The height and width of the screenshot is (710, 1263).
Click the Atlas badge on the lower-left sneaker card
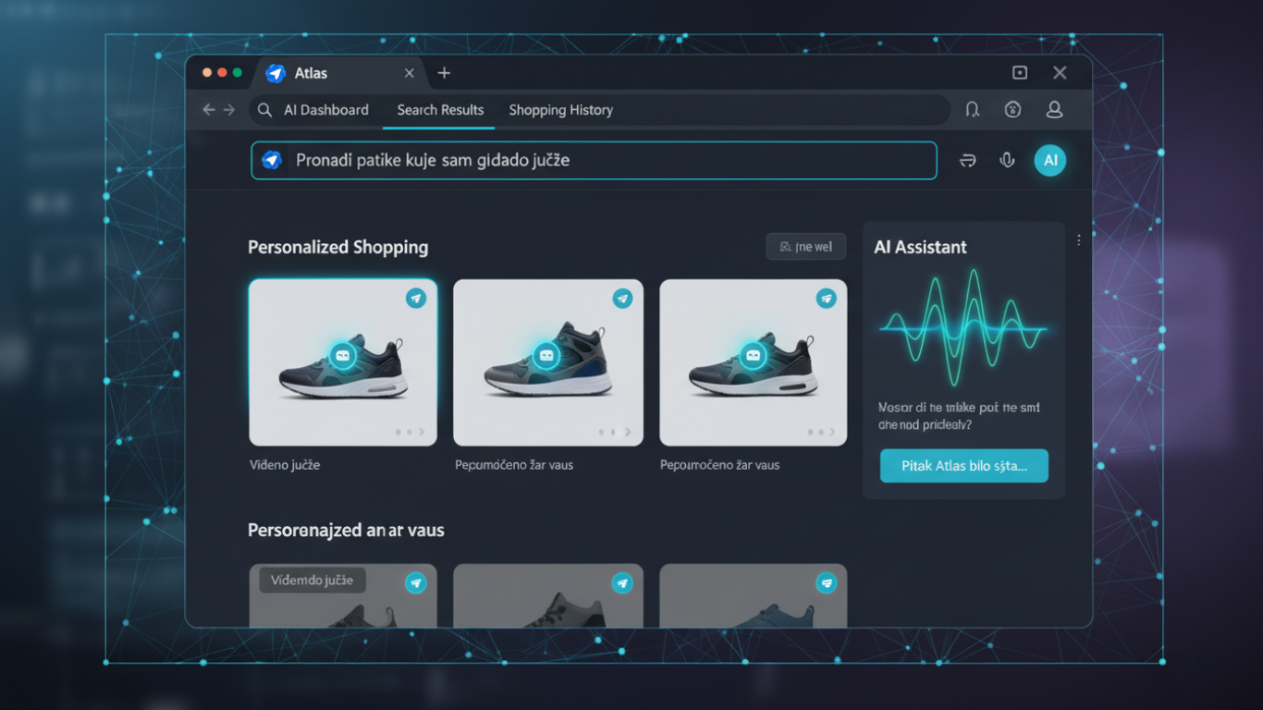click(x=416, y=582)
